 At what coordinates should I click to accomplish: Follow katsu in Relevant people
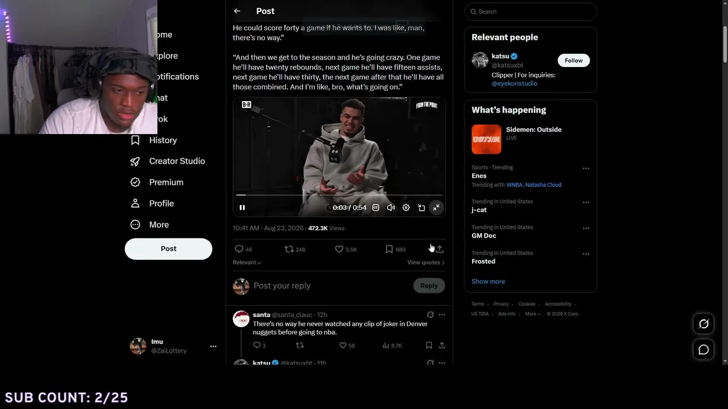point(573,61)
